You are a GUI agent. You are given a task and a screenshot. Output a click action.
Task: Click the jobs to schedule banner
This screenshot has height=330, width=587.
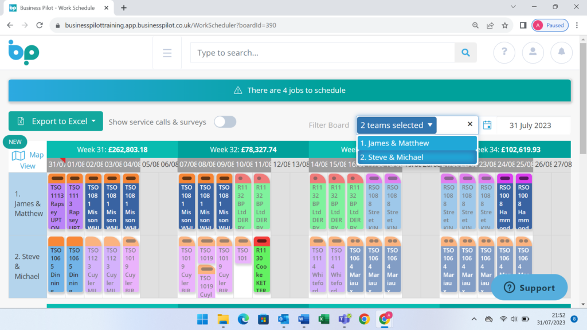(289, 90)
